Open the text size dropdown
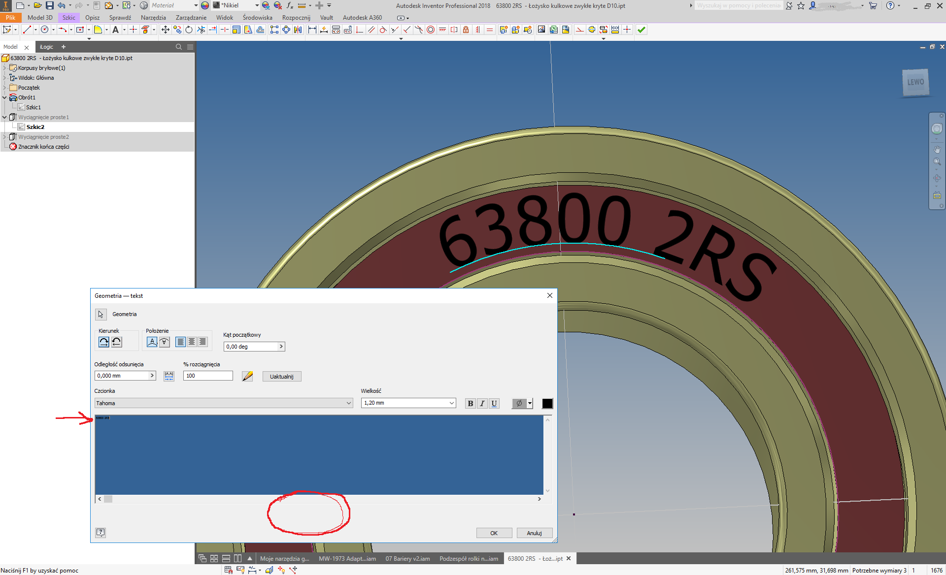The width and height of the screenshot is (946, 575). pos(451,403)
